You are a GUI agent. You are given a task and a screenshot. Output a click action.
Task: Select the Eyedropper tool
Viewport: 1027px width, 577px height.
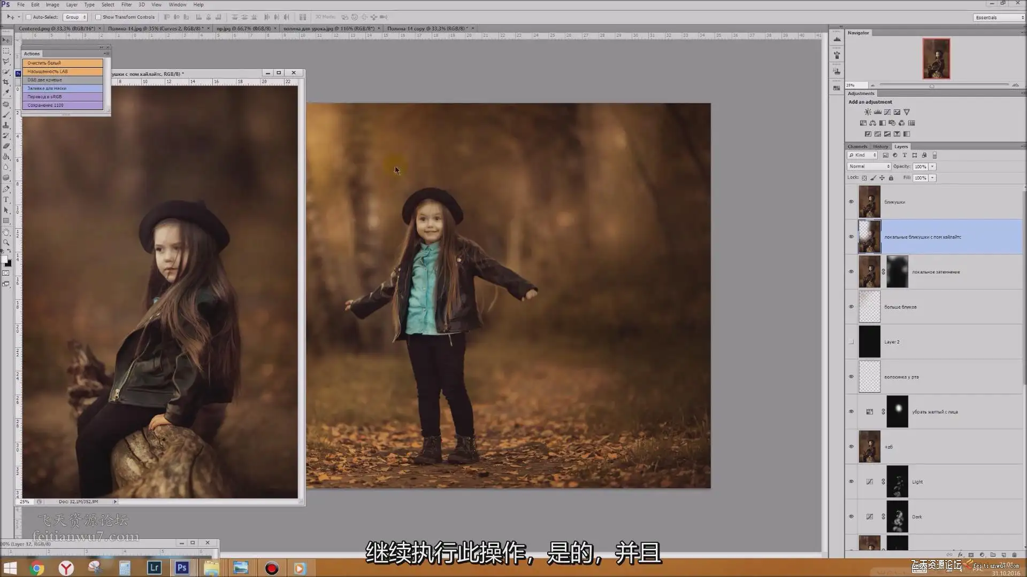click(x=6, y=92)
